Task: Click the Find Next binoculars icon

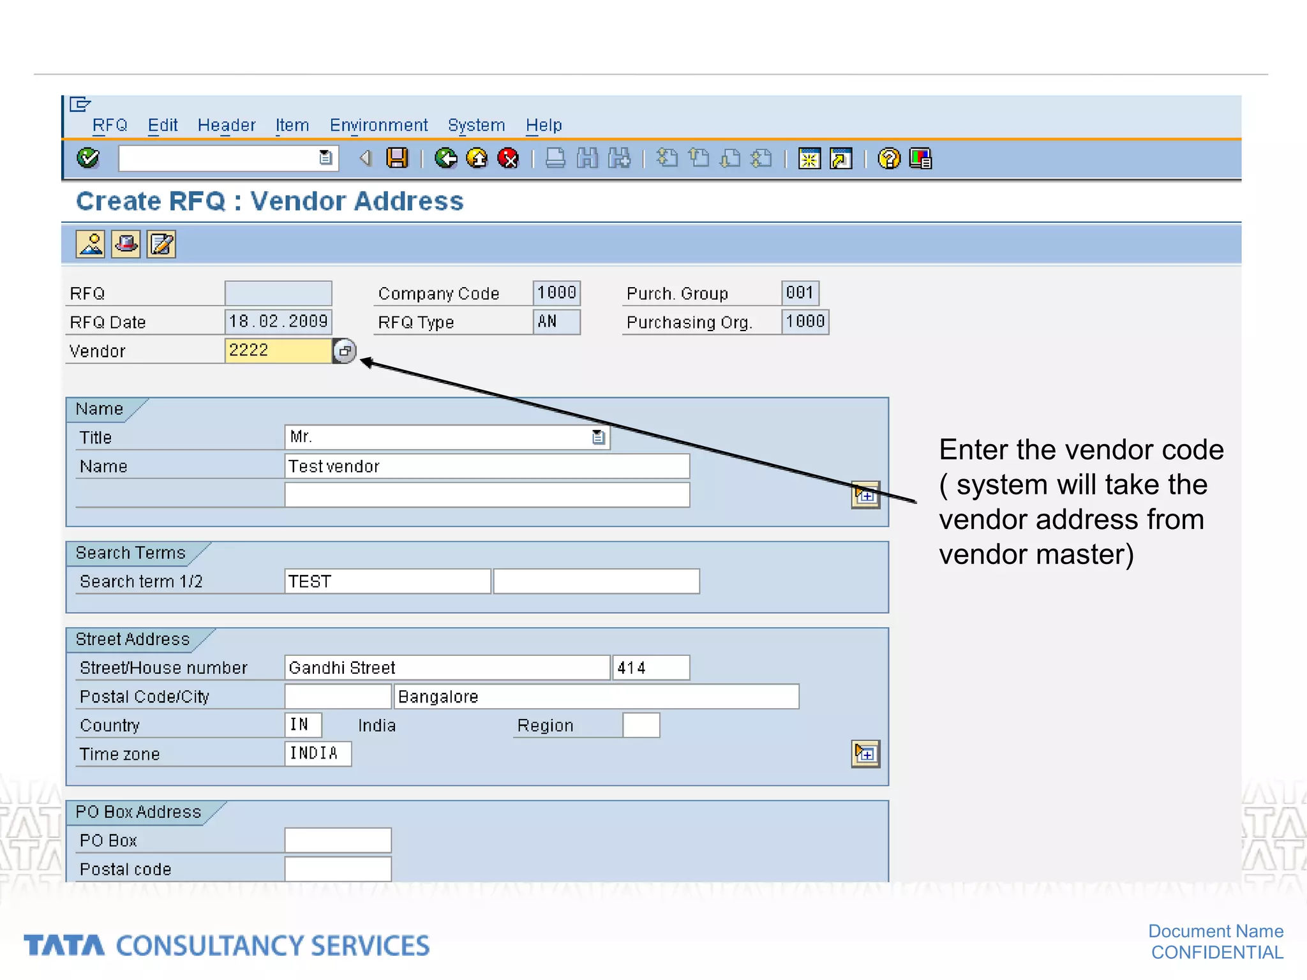Action: point(619,158)
